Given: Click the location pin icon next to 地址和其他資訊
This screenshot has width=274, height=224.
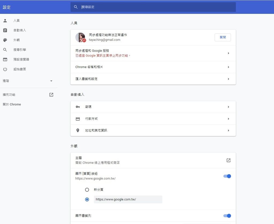Looking at the screenshot, I should 78,130.
